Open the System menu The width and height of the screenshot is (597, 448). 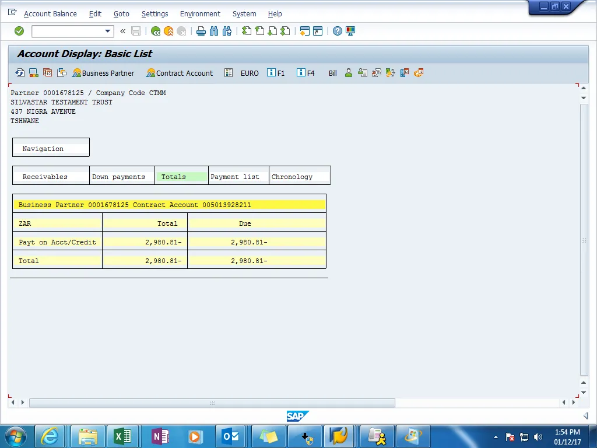click(244, 14)
